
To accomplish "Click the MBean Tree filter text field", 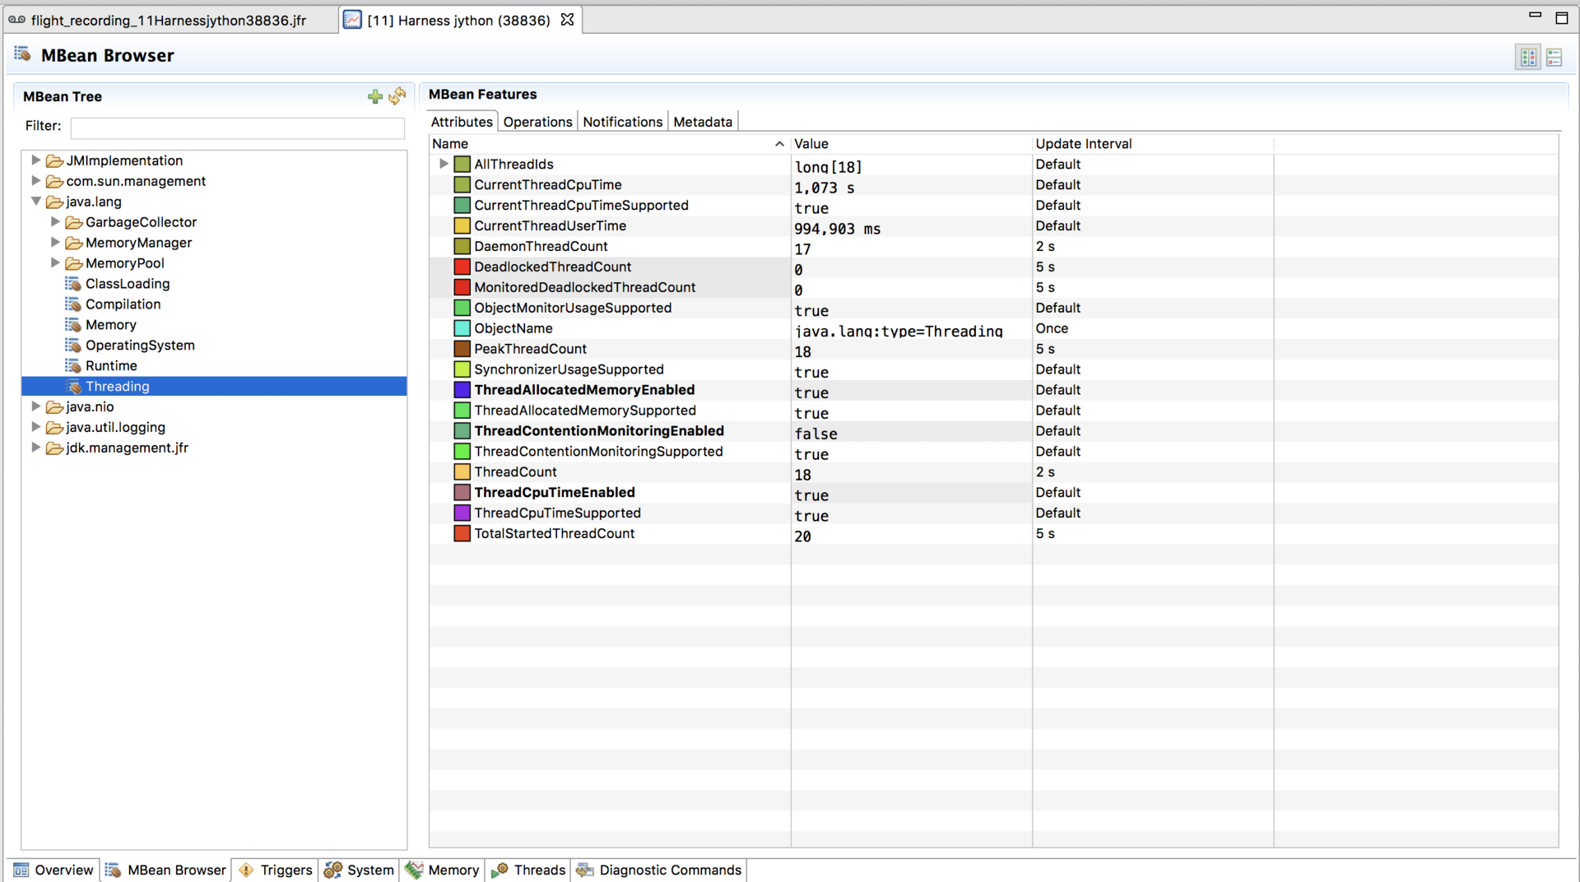I will pos(237,128).
